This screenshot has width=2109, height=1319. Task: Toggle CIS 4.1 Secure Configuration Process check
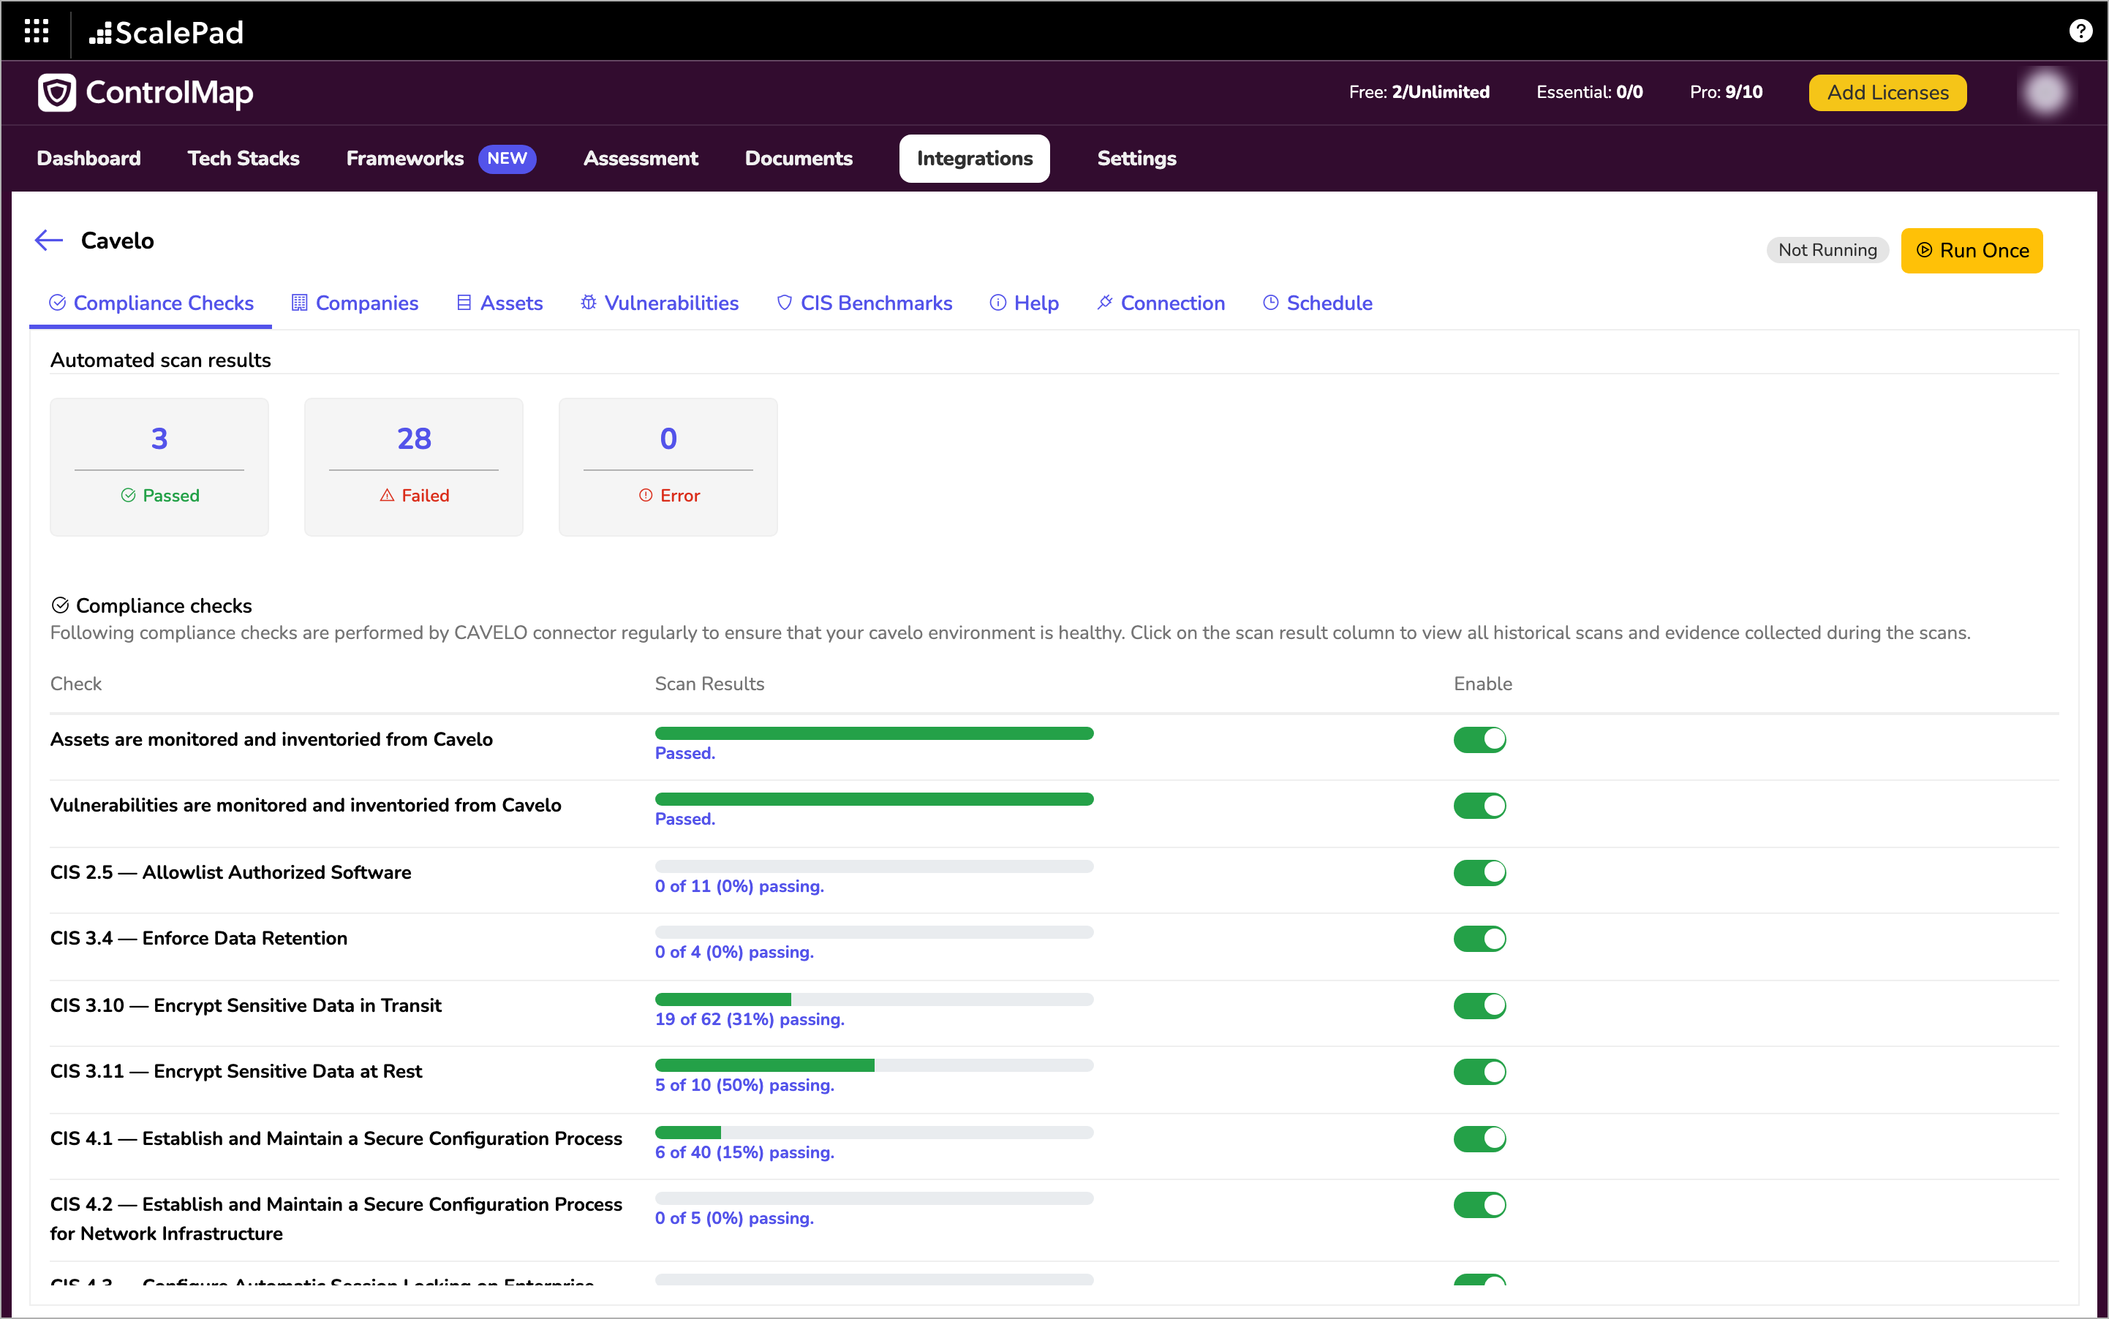[1480, 1139]
